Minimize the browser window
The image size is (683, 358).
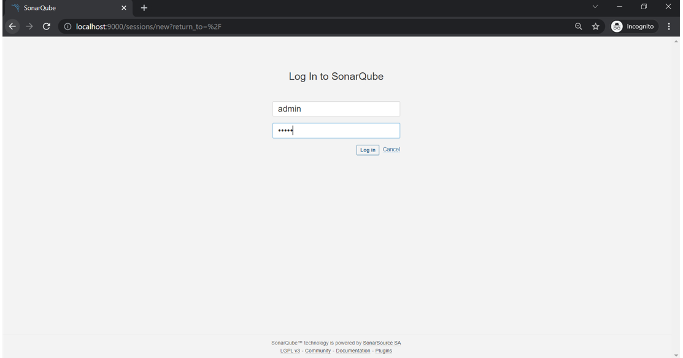point(619,7)
